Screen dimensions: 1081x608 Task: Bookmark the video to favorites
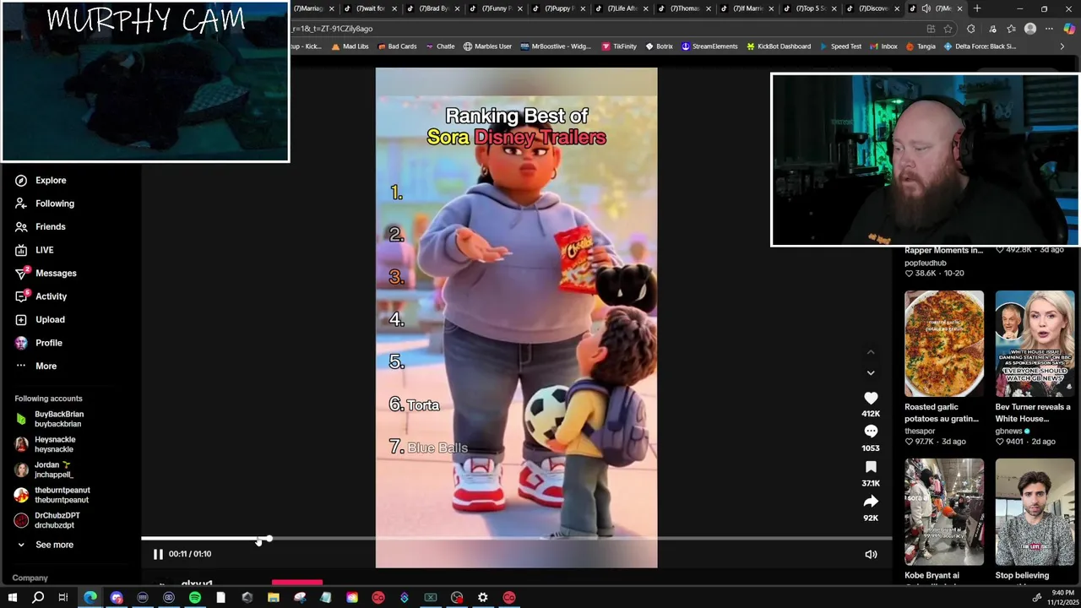(871, 467)
